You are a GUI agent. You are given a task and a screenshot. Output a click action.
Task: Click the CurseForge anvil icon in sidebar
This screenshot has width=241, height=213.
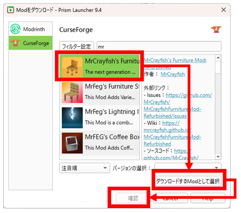pos(15,43)
